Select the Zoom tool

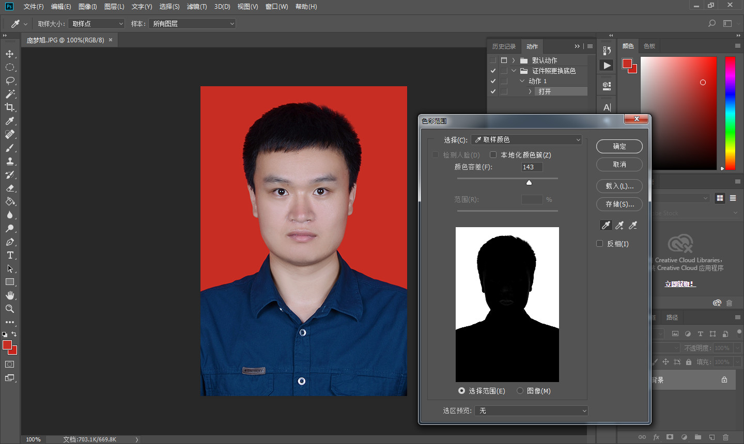pos(10,309)
